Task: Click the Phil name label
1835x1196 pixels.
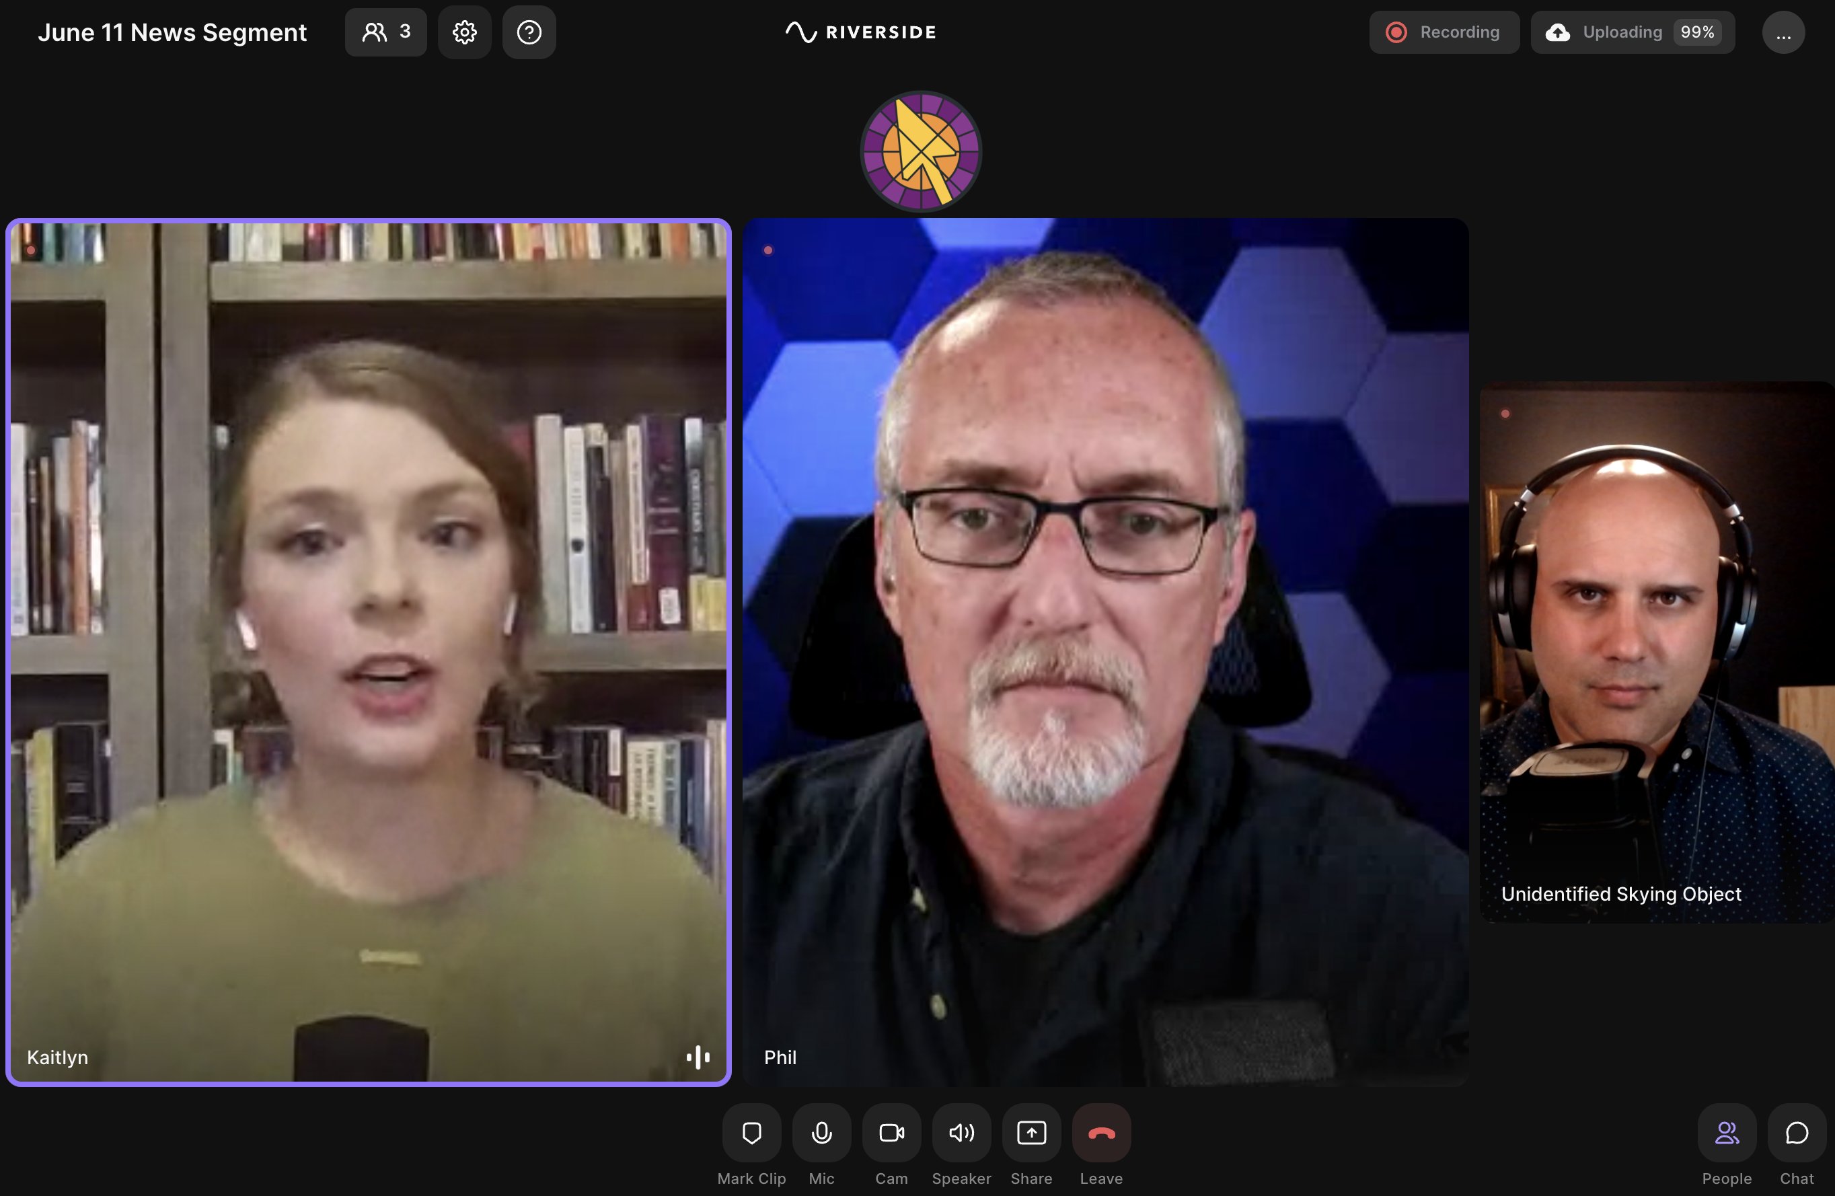Action: pos(780,1057)
